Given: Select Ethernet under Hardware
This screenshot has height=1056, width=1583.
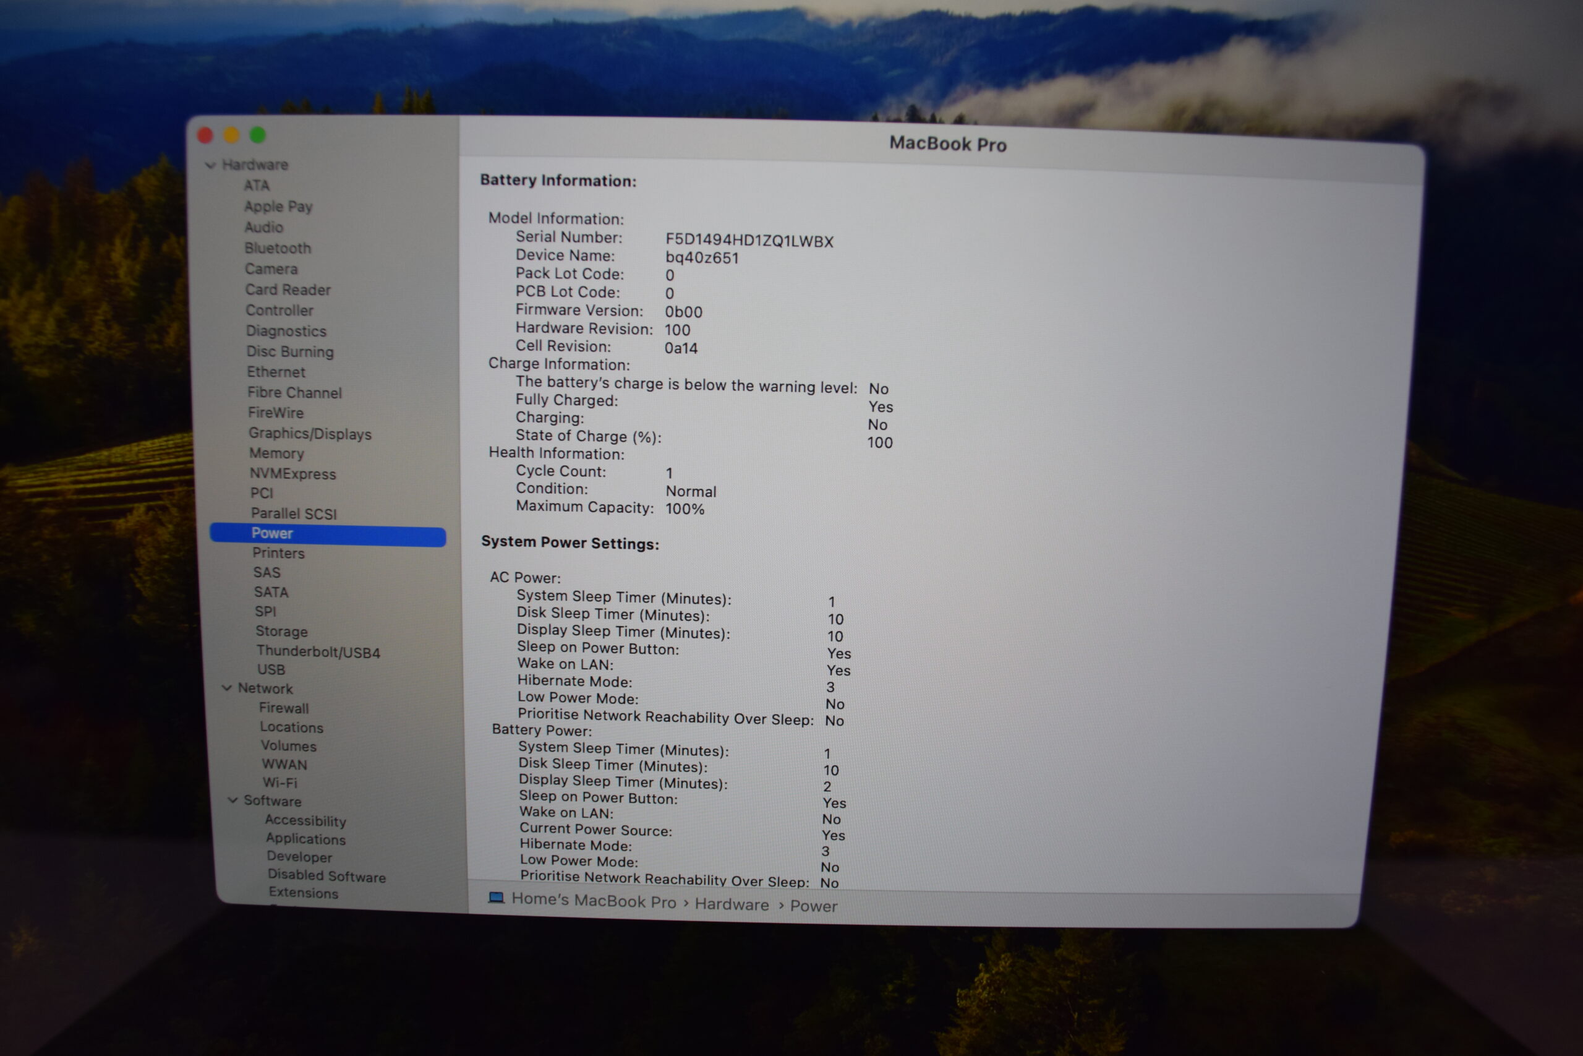Looking at the screenshot, I should [x=276, y=372].
